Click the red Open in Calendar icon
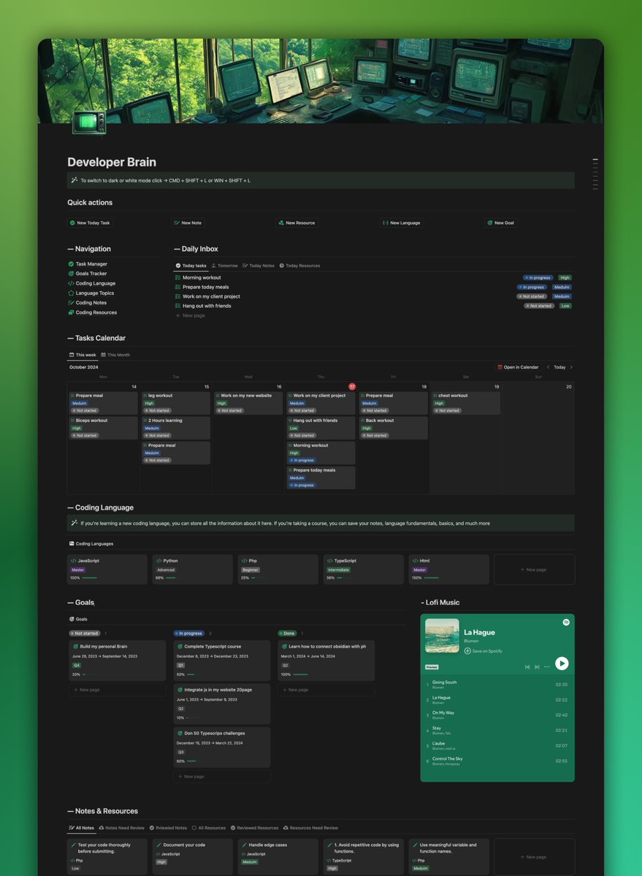The image size is (642, 876). coord(500,367)
